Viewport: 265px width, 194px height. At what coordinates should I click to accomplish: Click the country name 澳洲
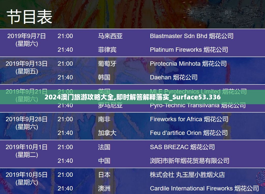click(104, 188)
